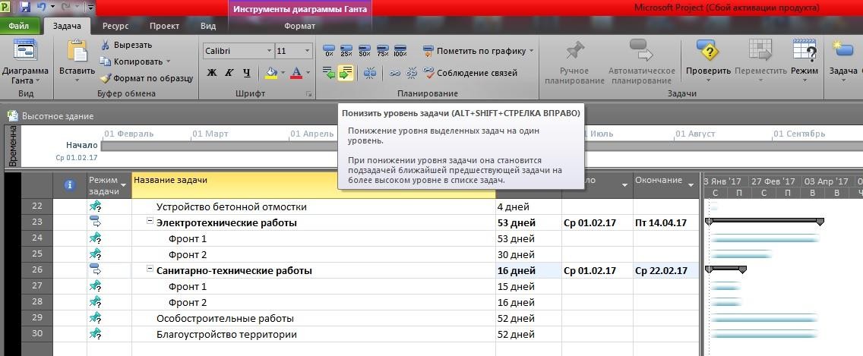This screenshot has height=356, width=863.
Task: Click the link tasks chain icon
Action: pyautogui.click(x=395, y=73)
